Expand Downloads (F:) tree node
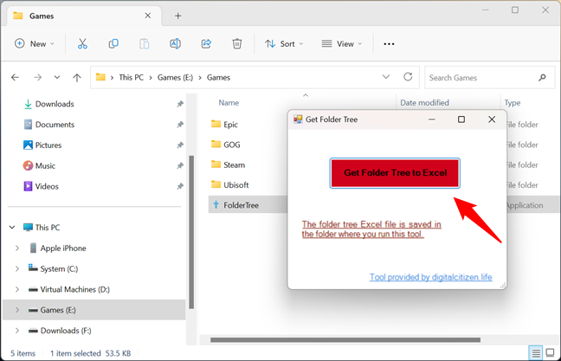 [16, 331]
